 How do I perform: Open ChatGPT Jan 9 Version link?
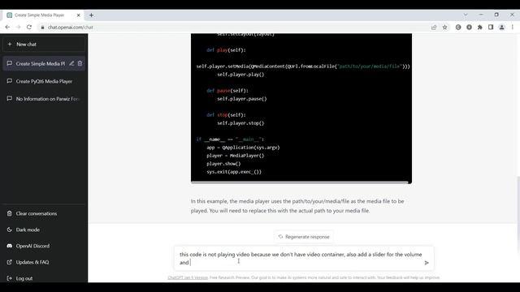[188, 277]
